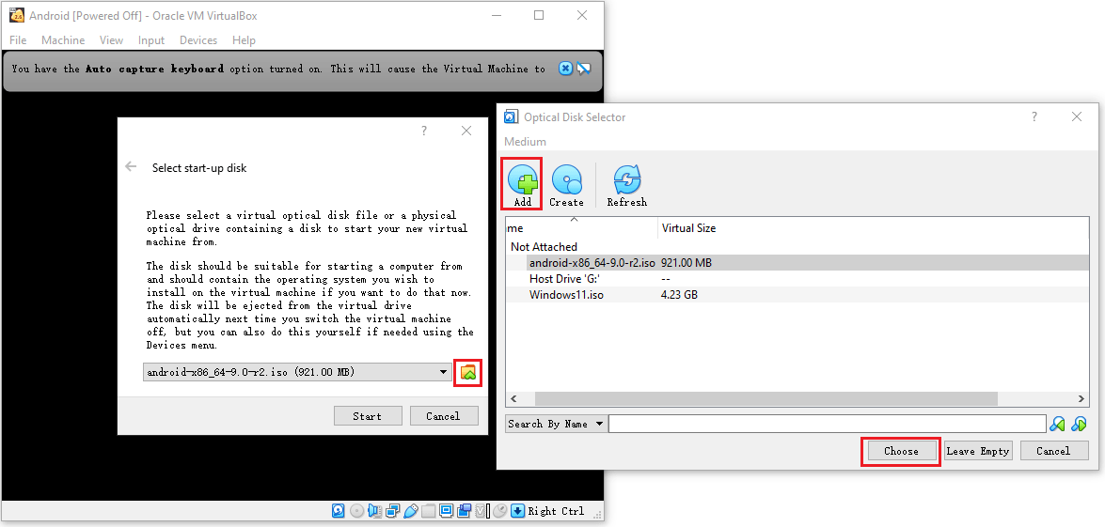The image size is (1105, 527).
Task: Click the scrollbar right arrow in media list
Action: click(1081, 399)
